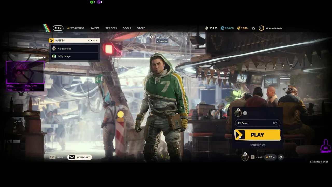This screenshot has height=187, width=332.
Task: Open INVENTORY with the TAB button
Action: pyautogui.click(x=80, y=157)
